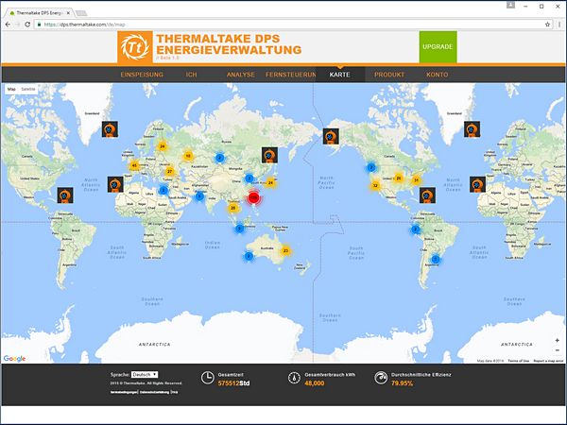Click the yellow 32 cluster on US west coast
567x425 pixels.
click(x=375, y=185)
